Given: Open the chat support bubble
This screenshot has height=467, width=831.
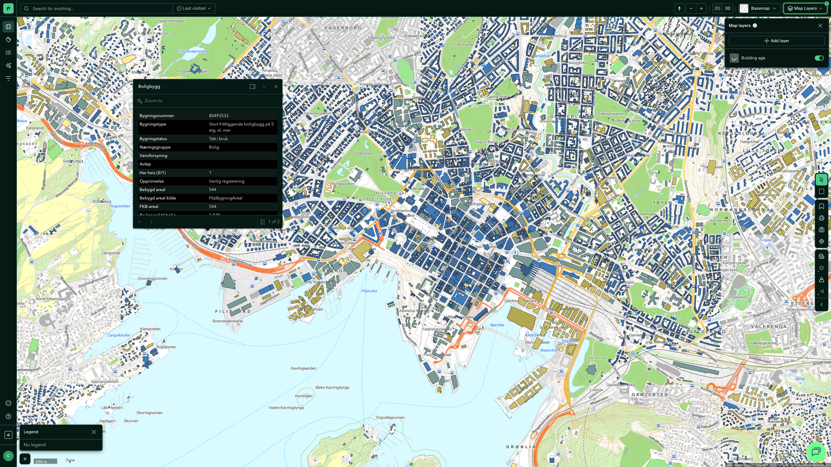Looking at the screenshot, I should coord(816,451).
